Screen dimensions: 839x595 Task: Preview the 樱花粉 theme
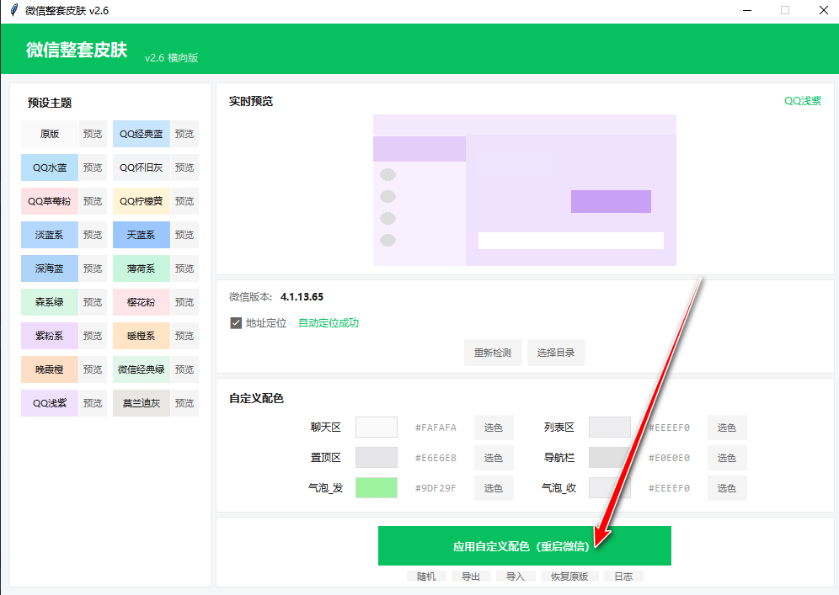[184, 302]
